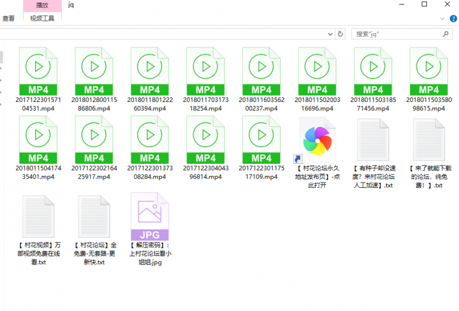Expand the address bar history dropdown

point(330,34)
